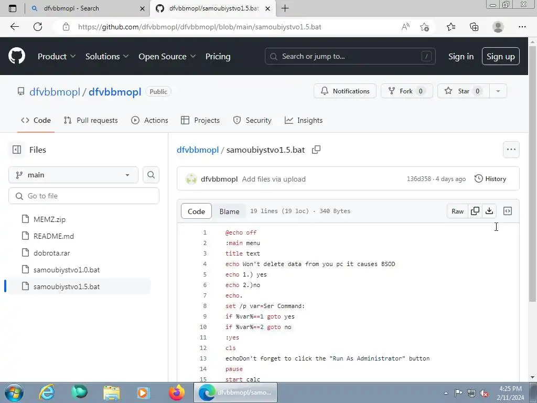Open the Read Aloud icon in the address bar
Viewport: 537px width, 403px height.
(405, 27)
